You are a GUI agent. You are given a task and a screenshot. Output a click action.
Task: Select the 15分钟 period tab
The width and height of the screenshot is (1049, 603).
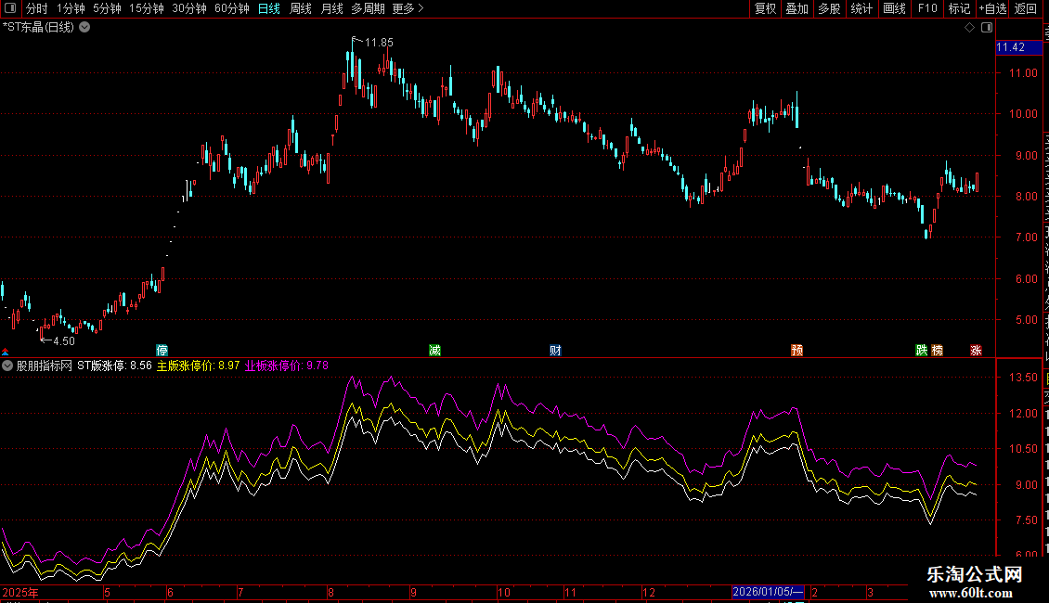pyautogui.click(x=147, y=8)
